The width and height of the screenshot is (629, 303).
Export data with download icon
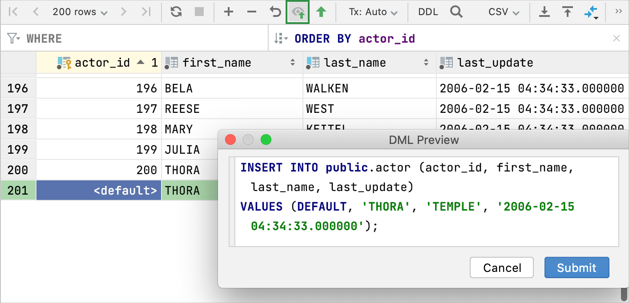coord(544,12)
